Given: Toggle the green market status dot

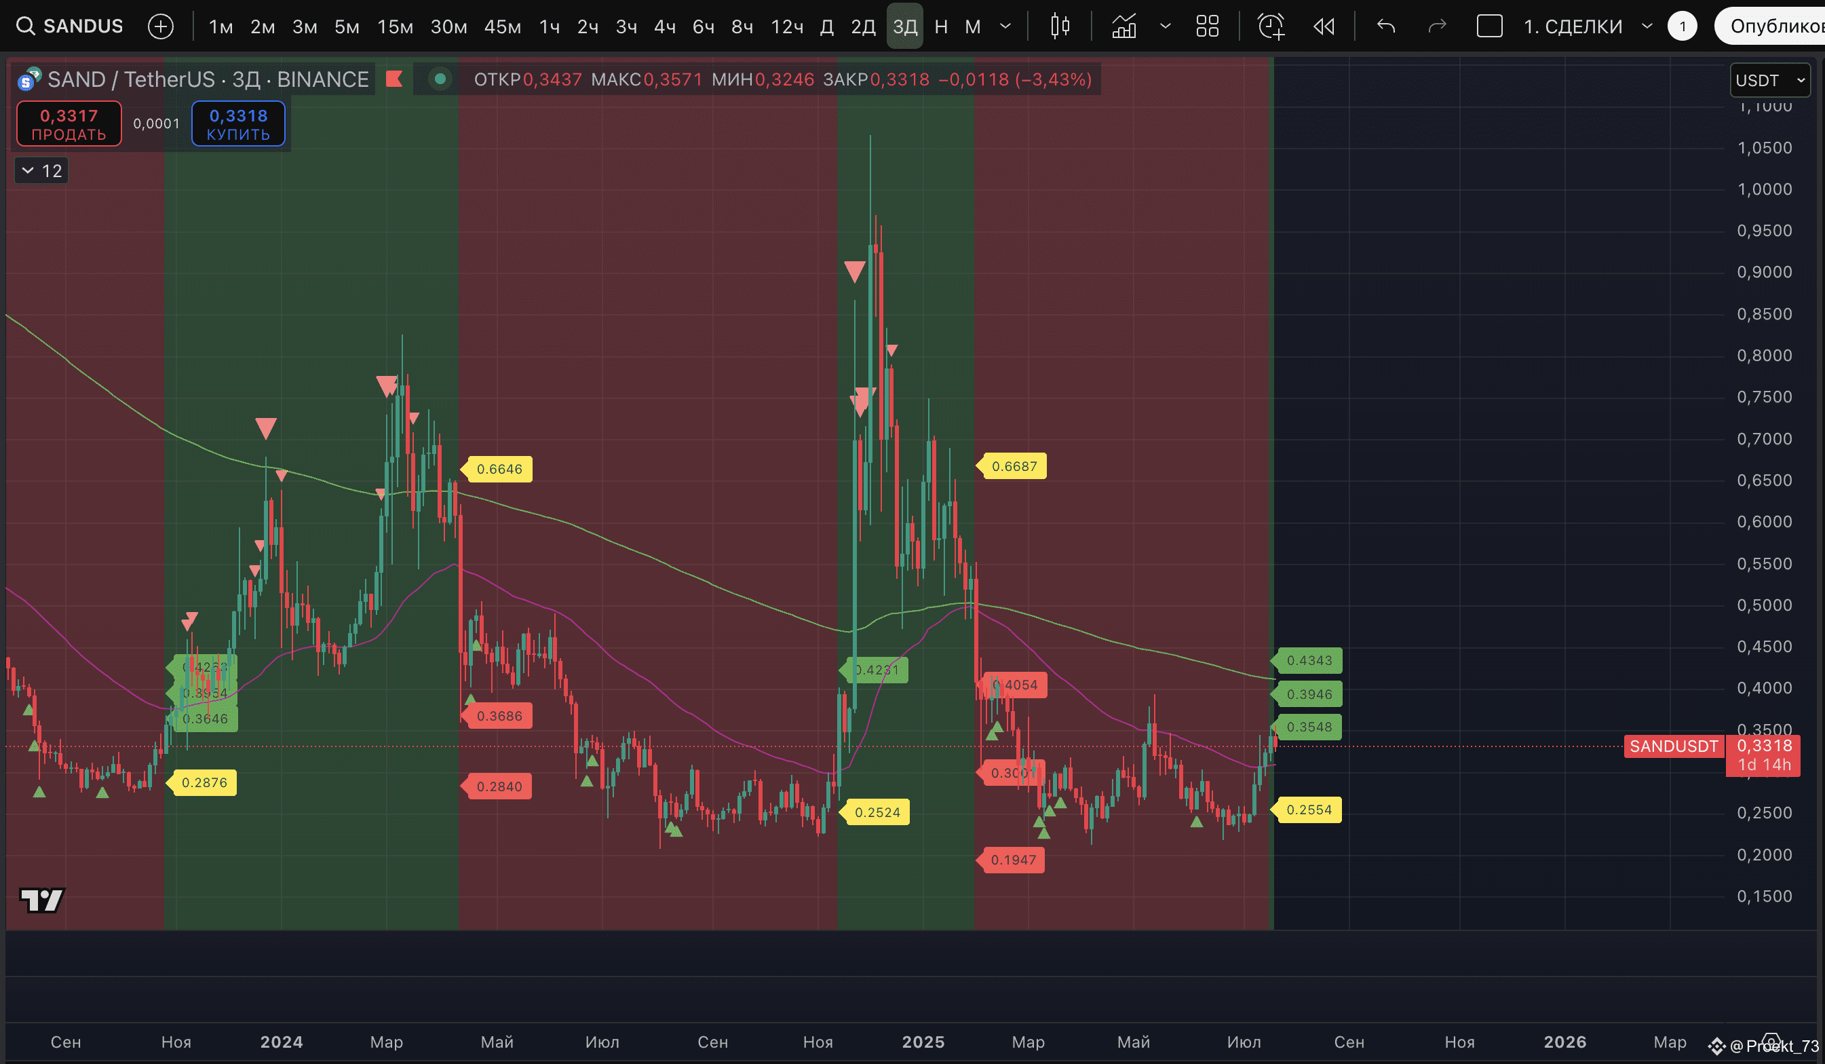Looking at the screenshot, I should tap(440, 79).
